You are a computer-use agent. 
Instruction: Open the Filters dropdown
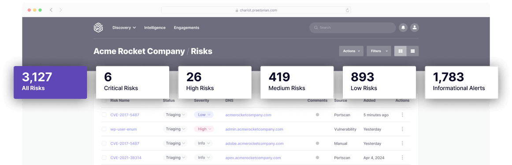379,51
